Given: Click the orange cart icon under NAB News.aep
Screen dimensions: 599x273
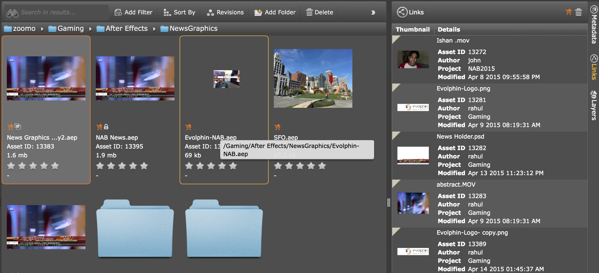Looking at the screenshot, I should point(99,127).
